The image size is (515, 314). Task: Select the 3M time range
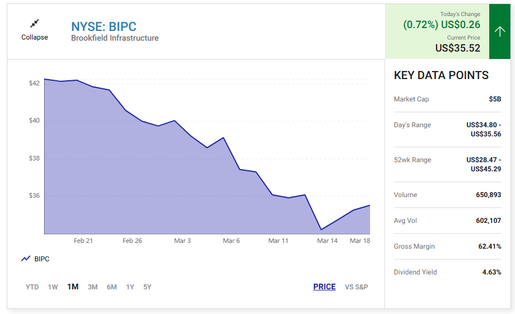coord(93,286)
